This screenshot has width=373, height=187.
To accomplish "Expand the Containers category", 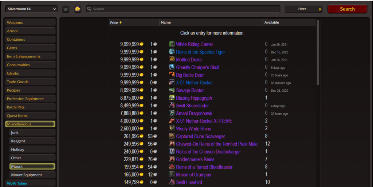I will (30, 39).
